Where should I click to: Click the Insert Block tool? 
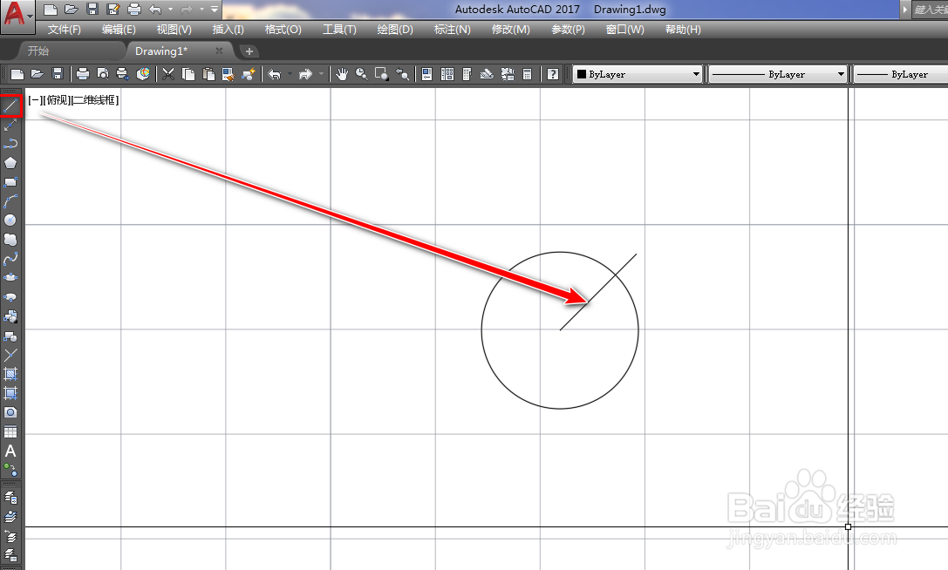pyautogui.click(x=10, y=316)
